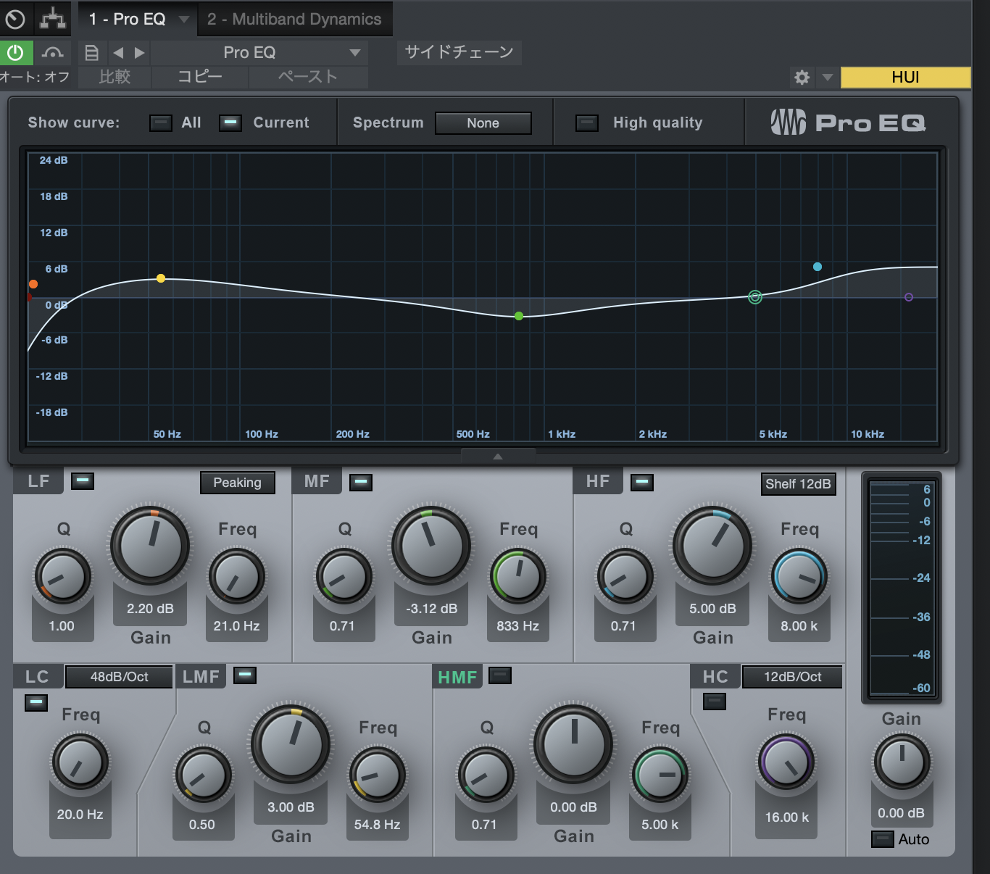Select the 1 - Pro EQ tab
Image resolution: width=990 pixels, height=874 pixels.
pyautogui.click(x=127, y=19)
